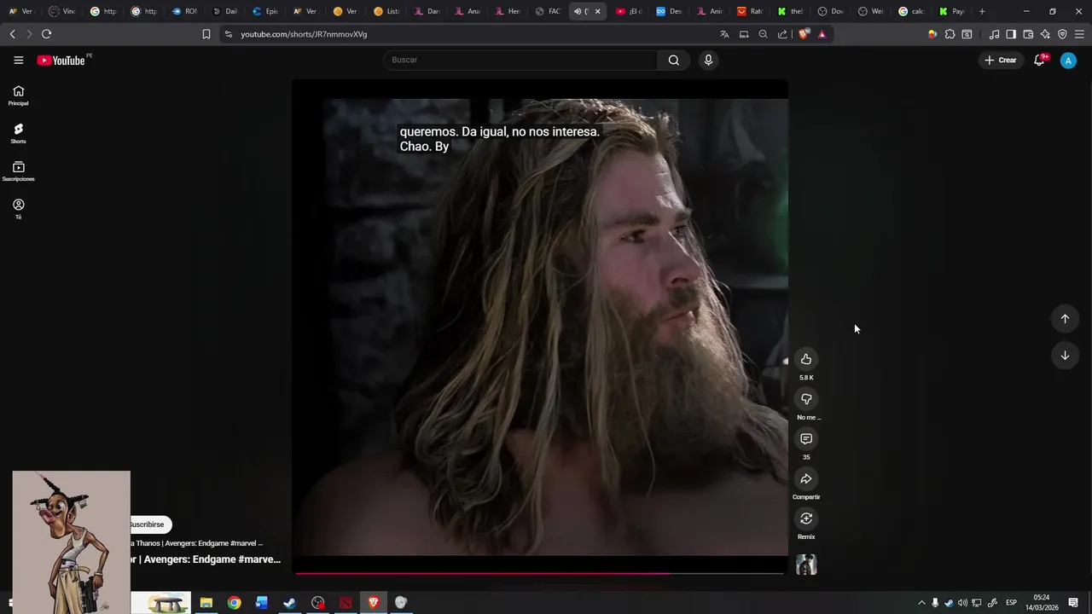Open the Brave Wallet icon
The height and width of the screenshot is (614, 1092).
(1028, 34)
